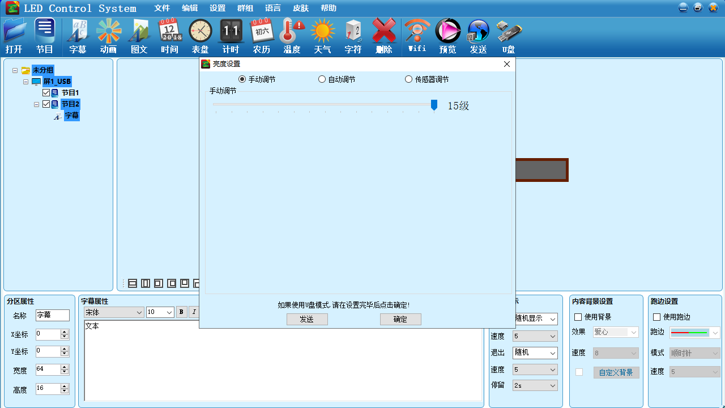This screenshot has height=408, width=725.
Task: Open the 设置 menu
Action: (217, 8)
